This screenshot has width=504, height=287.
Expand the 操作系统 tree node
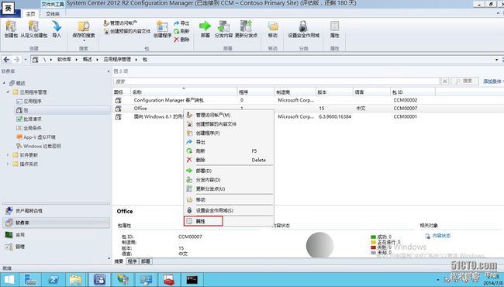8,164
